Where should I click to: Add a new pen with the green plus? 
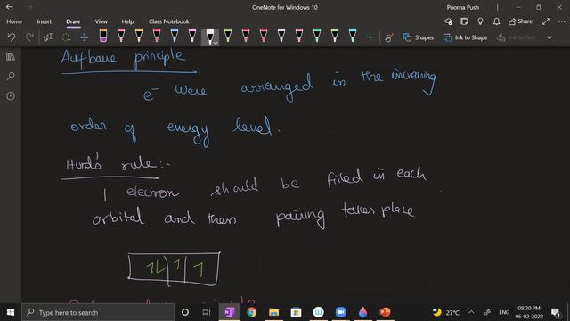click(370, 37)
